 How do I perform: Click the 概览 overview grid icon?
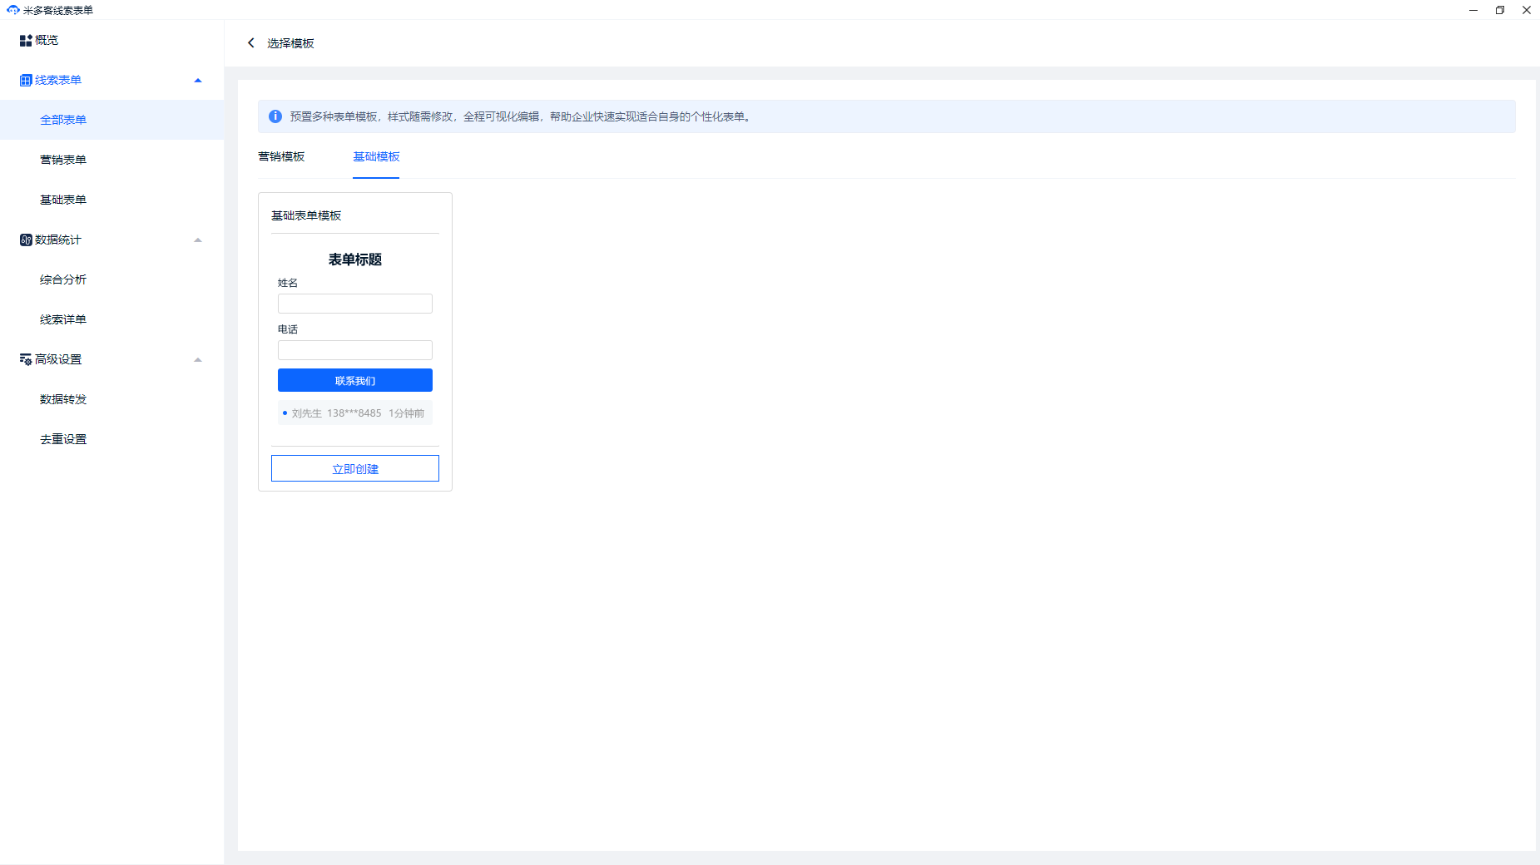(x=26, y=40)
